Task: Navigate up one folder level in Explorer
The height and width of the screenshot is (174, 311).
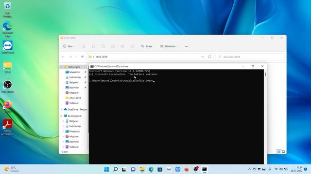Action: pyautogui.click(x=82, y=57)
